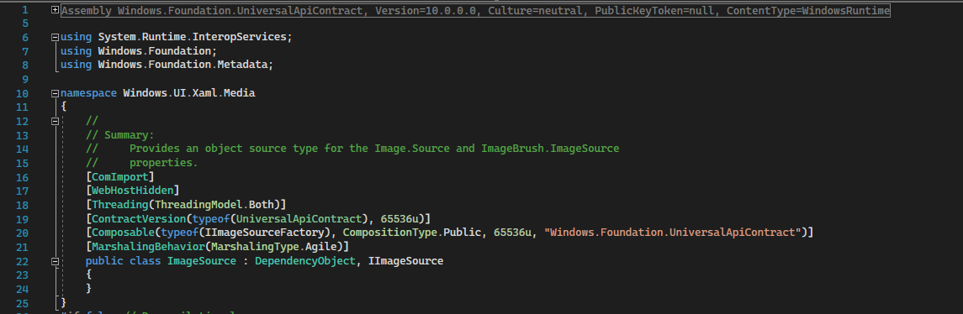Click the Composable attribute name

tap(124, 233)
